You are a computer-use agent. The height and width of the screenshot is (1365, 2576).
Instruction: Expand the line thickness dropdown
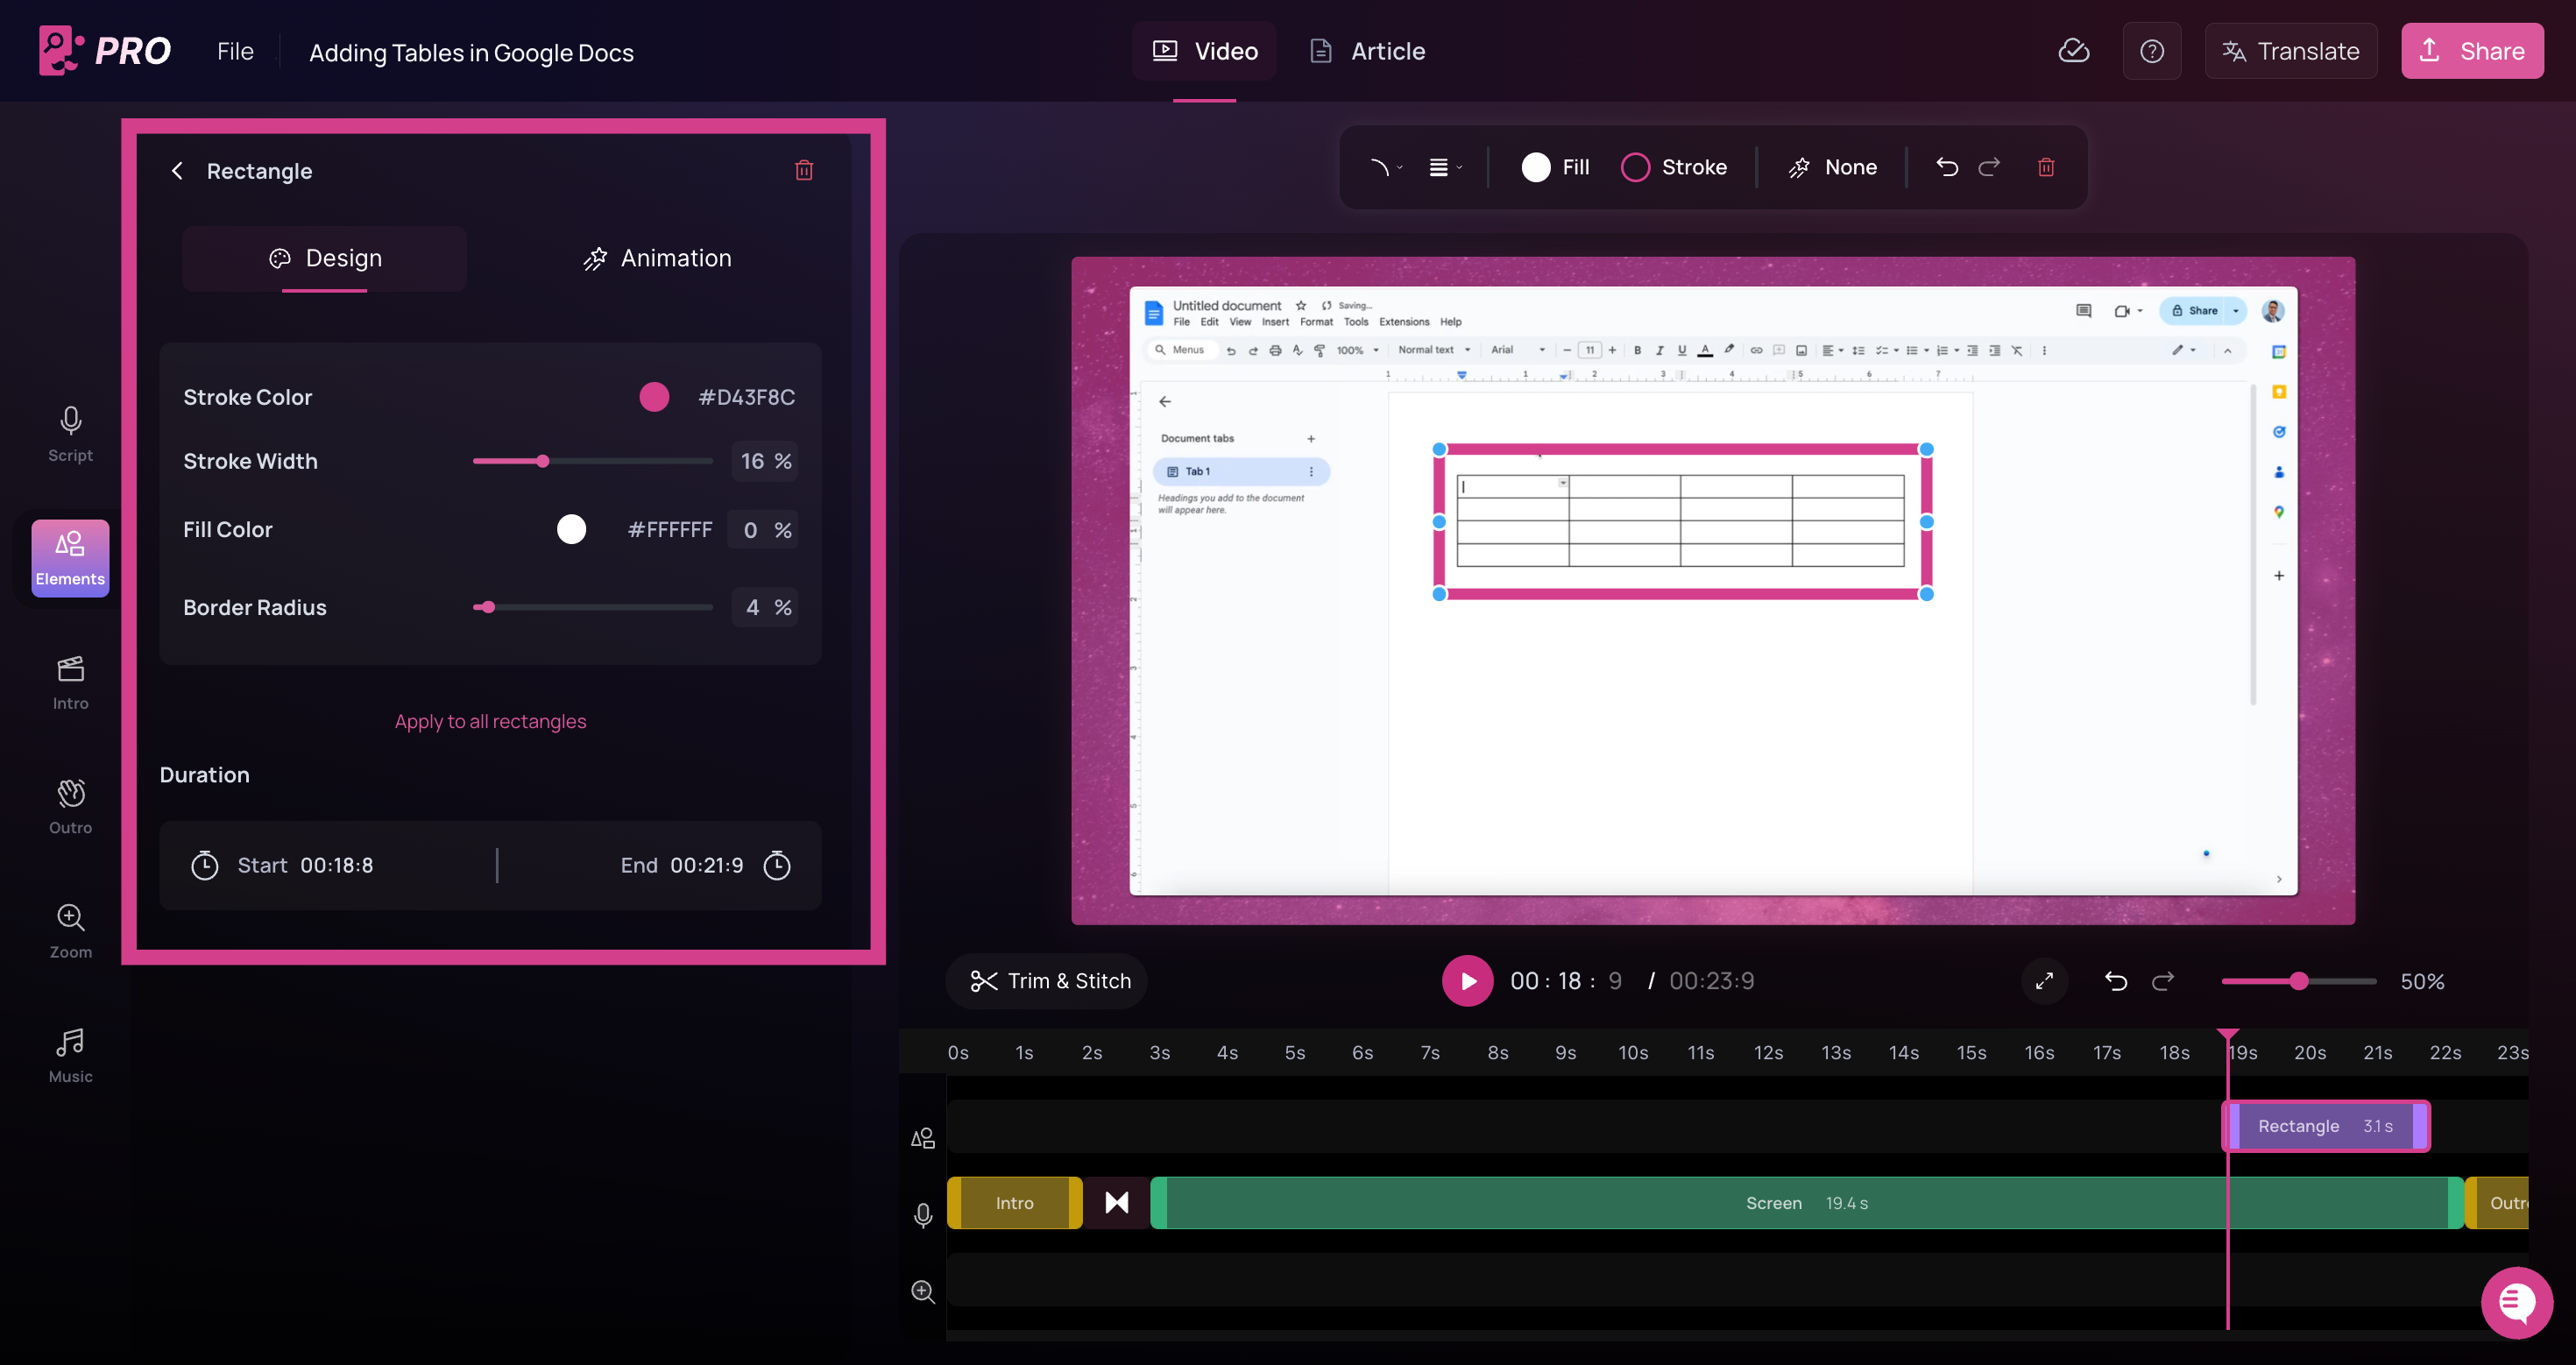click(1445, 167)
